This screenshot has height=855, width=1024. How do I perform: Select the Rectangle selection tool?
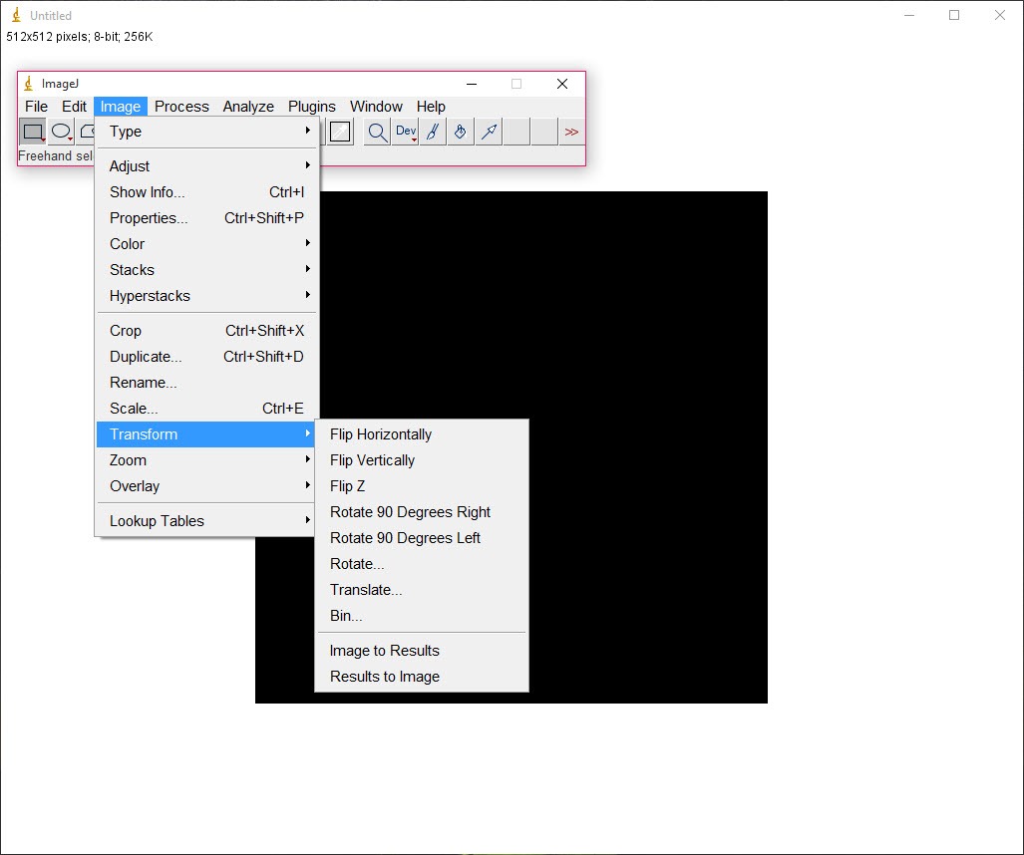33,132
